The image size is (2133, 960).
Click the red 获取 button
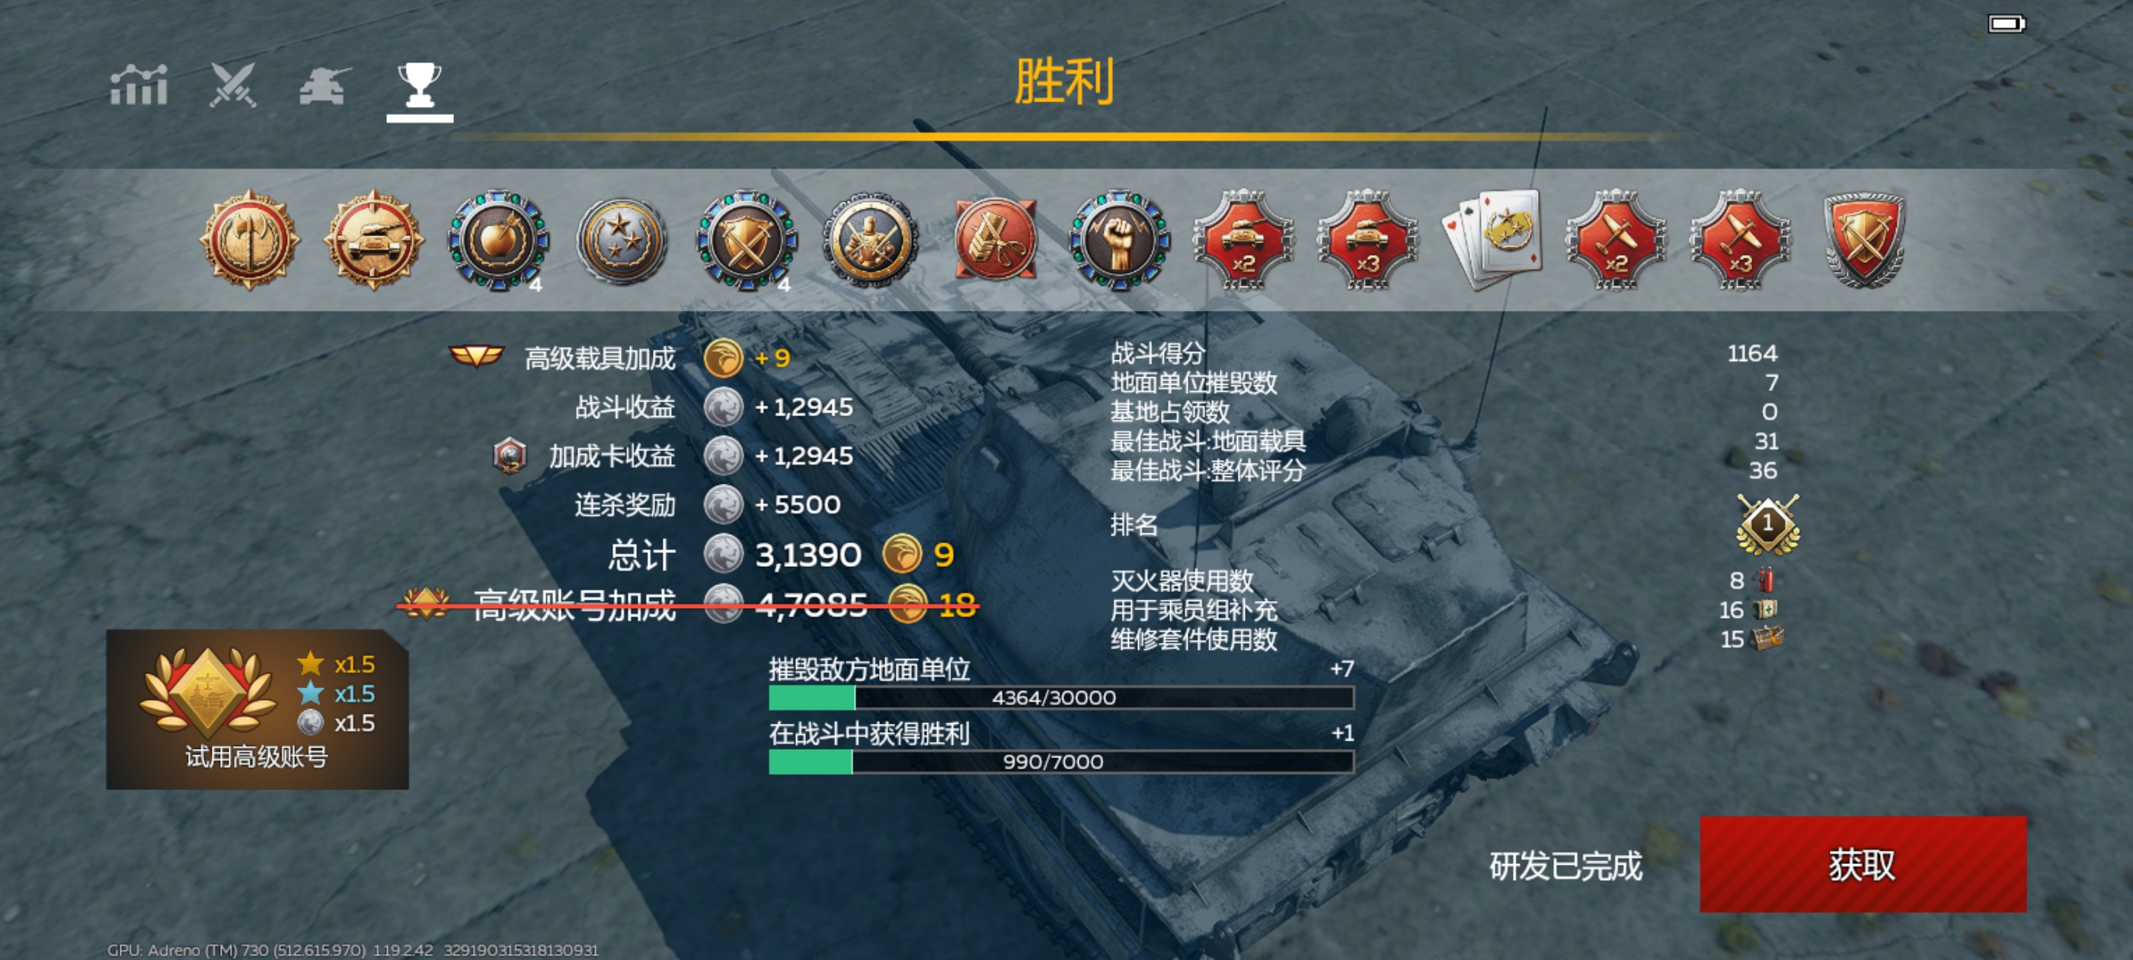click(x=1863, y=864)
